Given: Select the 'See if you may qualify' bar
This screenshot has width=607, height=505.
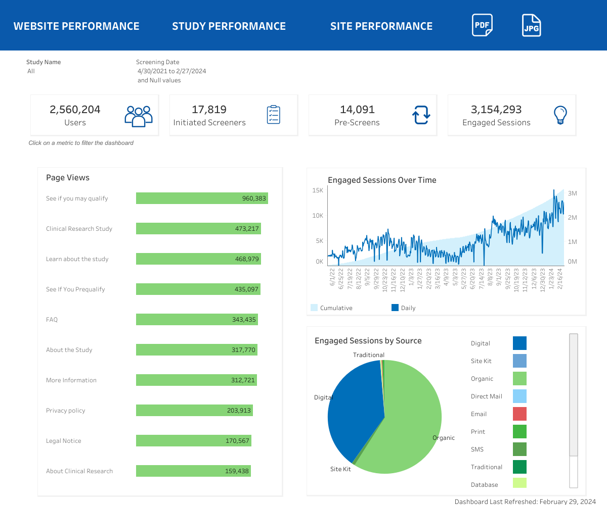Looking at the screenshot, I should [x=202, y=198].
